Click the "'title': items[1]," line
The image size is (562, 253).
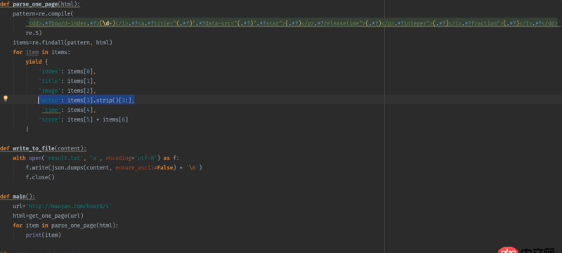[67, 81]
